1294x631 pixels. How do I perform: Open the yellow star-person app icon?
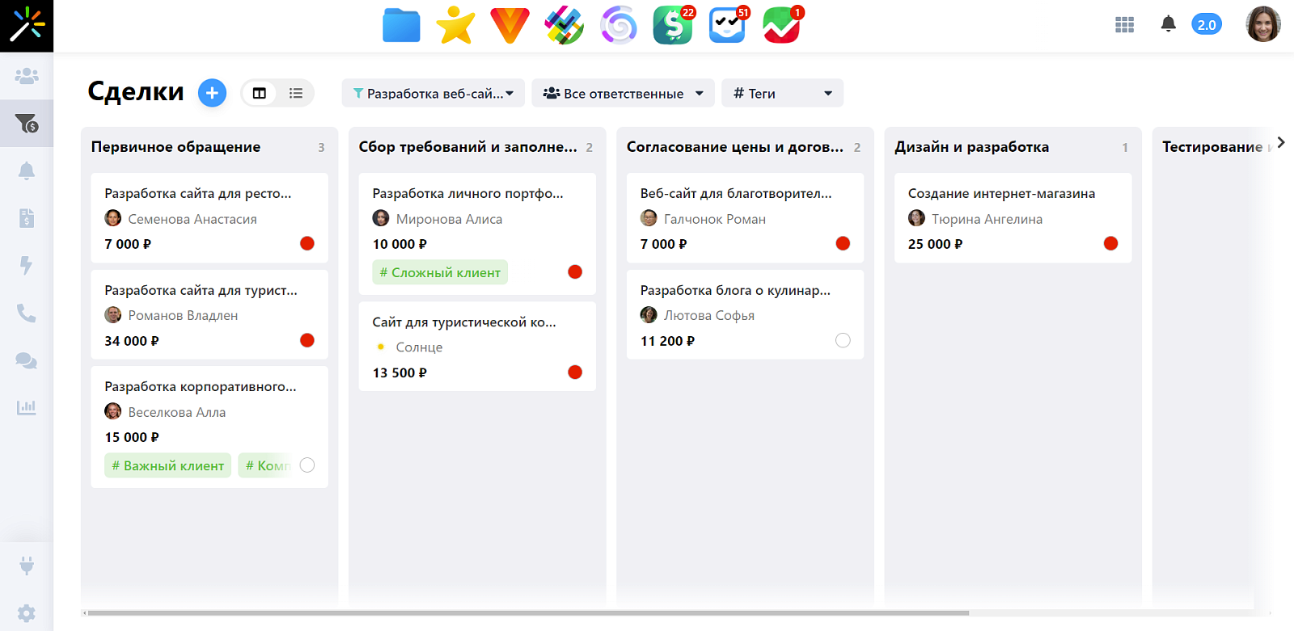[455, 25]
